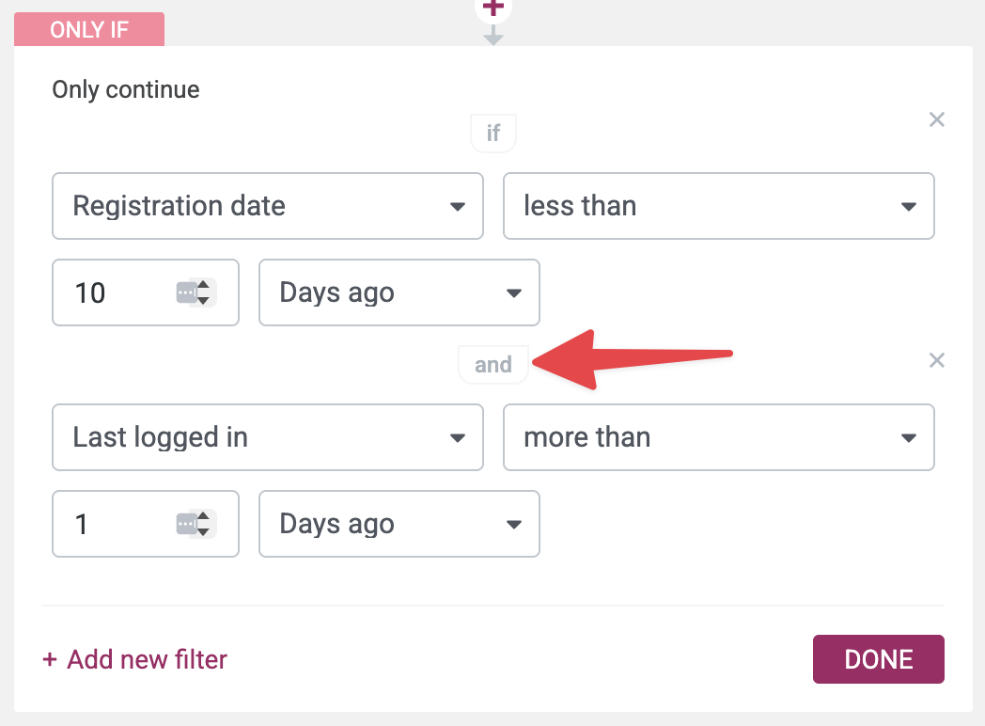
Task: Open the 'less than' operator dropdown
Action: [719, 206]
